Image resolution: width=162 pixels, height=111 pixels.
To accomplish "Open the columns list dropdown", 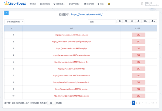I will [145, 21].
